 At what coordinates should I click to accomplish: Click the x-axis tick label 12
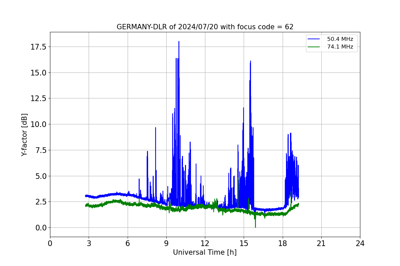(x=205, y=243)
